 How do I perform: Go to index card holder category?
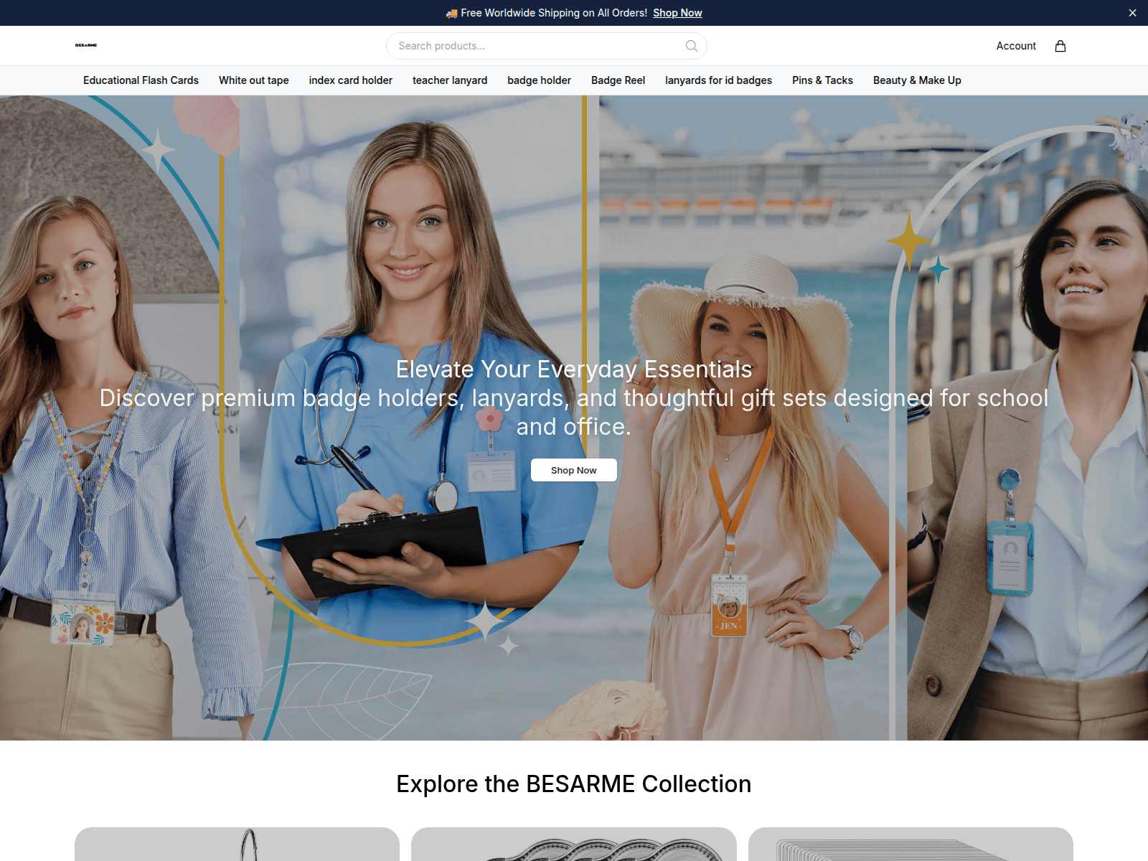[x=351, y=80]
